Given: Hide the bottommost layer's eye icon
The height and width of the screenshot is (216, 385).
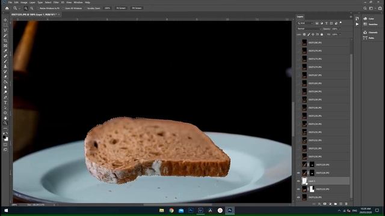Looking at the screenshot, I should [298, 197].
